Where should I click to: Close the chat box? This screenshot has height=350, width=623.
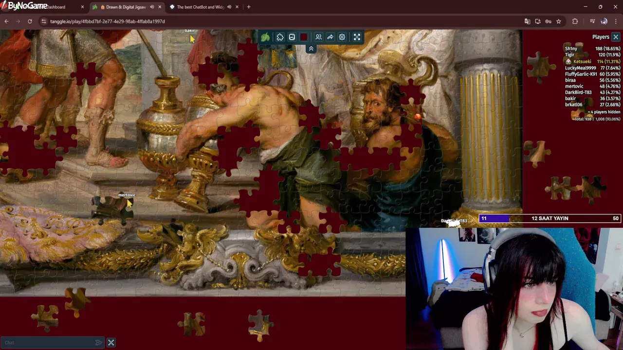coord(111,343)
